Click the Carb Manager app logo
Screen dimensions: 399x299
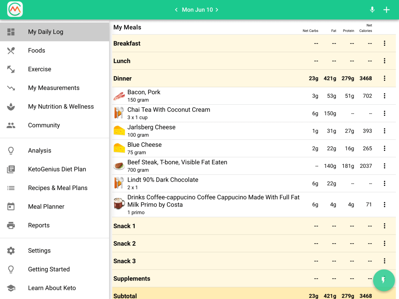15,9
